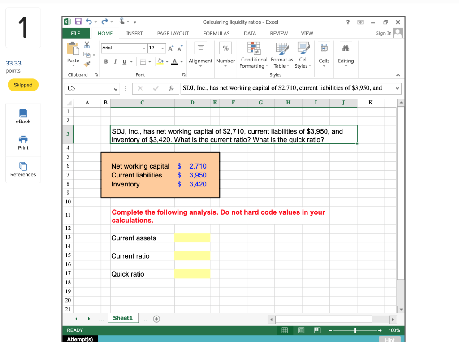Toggle Bold formatting

106,61
